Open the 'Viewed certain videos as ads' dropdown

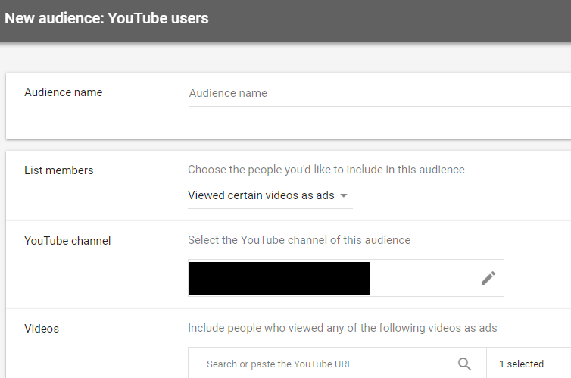pyautogui.click(x=270, y=195)
